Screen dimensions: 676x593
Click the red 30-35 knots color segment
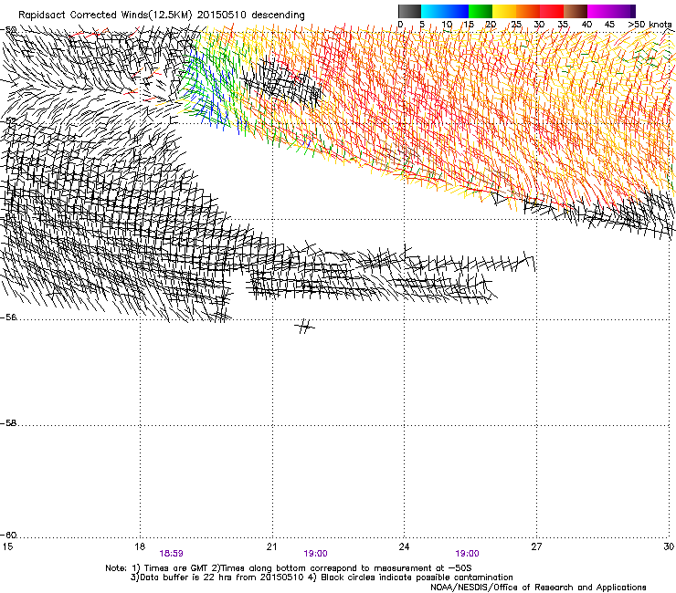[x=552, y=11]
